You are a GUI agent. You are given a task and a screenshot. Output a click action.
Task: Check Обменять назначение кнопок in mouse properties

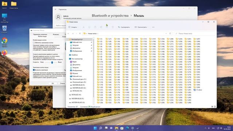34,43
